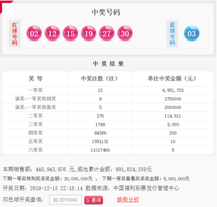Click the 红球号码 label
The width and height of the screenshot is (217, 207).
[x=15, y=34]
